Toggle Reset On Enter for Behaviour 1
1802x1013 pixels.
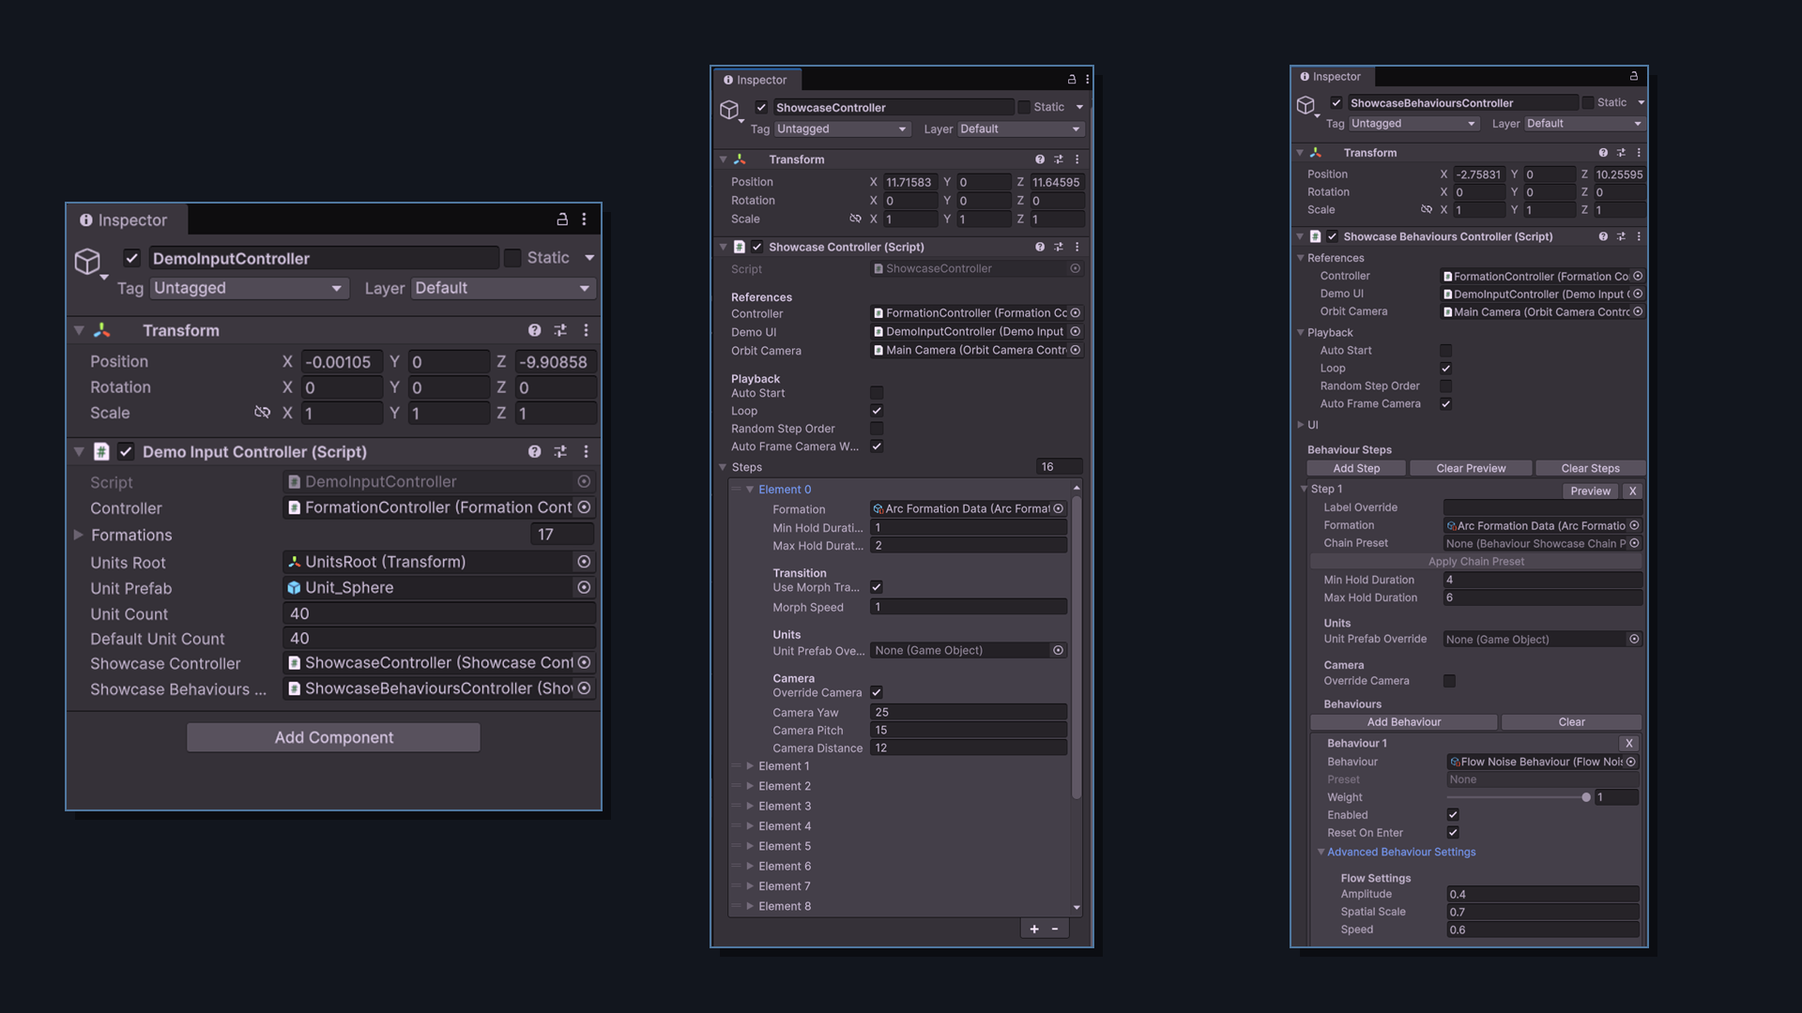[1453, 833]
